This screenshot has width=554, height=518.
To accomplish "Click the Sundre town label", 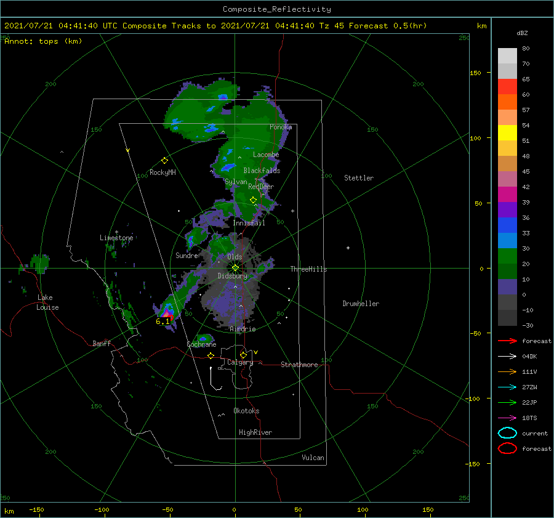I will click(187, 256).
